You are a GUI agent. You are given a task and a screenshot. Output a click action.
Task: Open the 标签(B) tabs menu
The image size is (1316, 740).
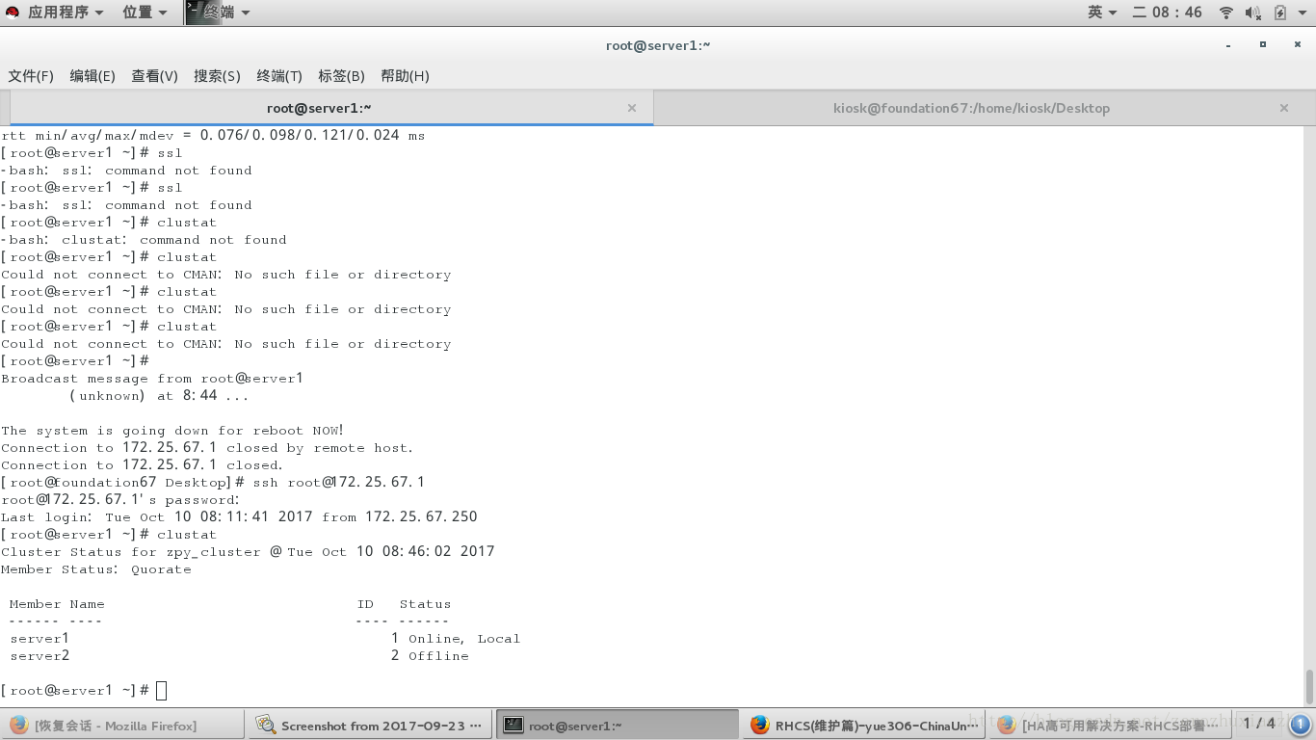[x=341, y=76]
